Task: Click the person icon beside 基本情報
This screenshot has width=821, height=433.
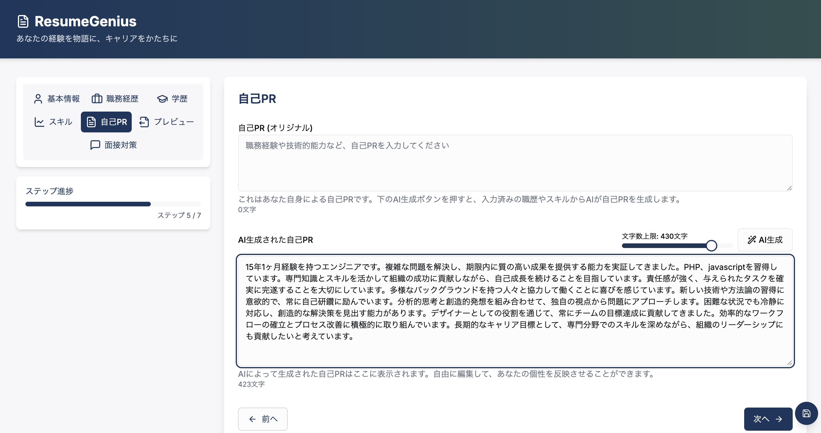Action: coord(38,99)
